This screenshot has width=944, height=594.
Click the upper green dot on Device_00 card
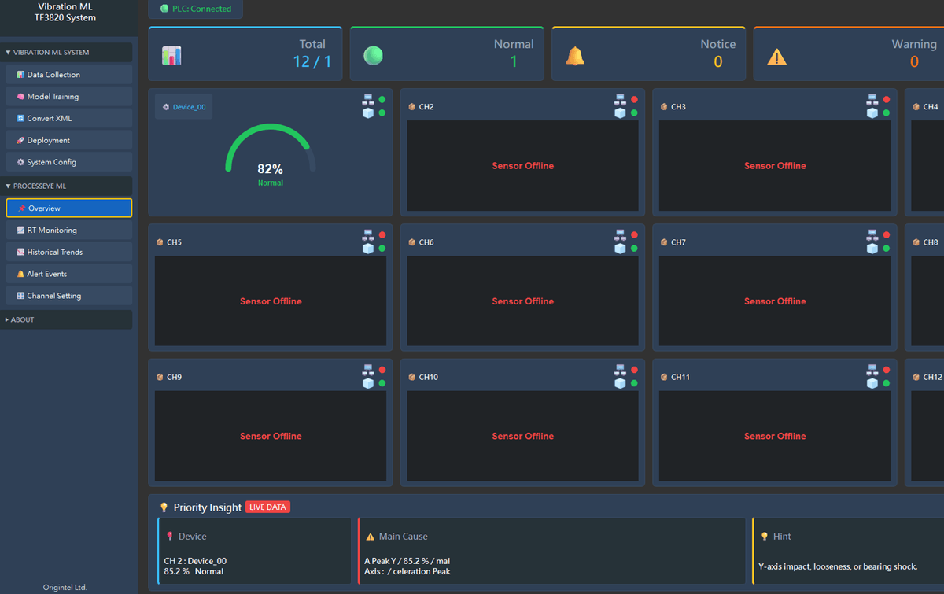pyautogui.click(x=382, y=100)
